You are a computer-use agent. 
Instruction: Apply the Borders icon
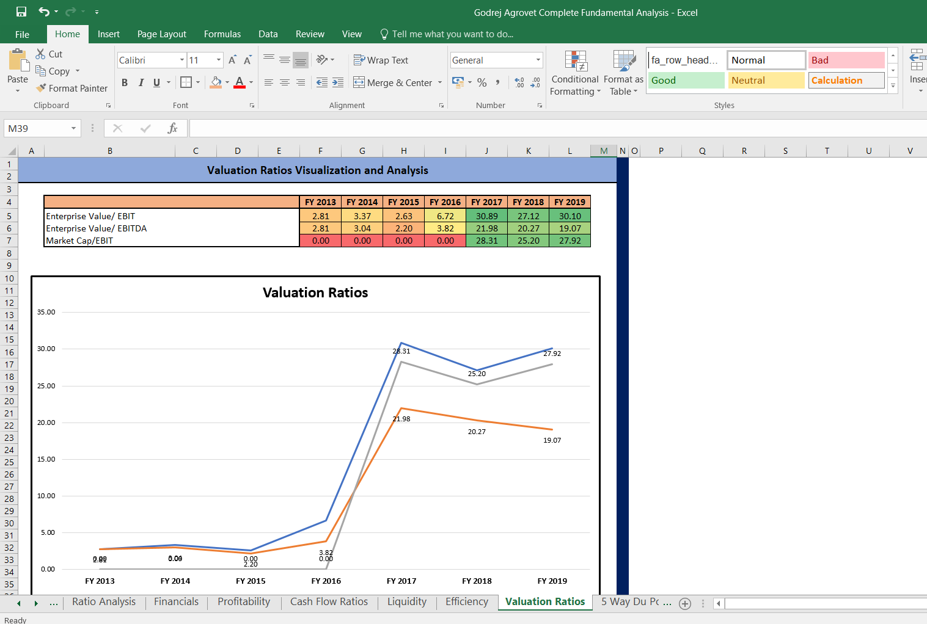click(x=186, y=82)
